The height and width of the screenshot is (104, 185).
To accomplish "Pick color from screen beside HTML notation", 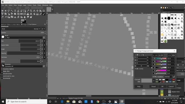I will [174, 77].
